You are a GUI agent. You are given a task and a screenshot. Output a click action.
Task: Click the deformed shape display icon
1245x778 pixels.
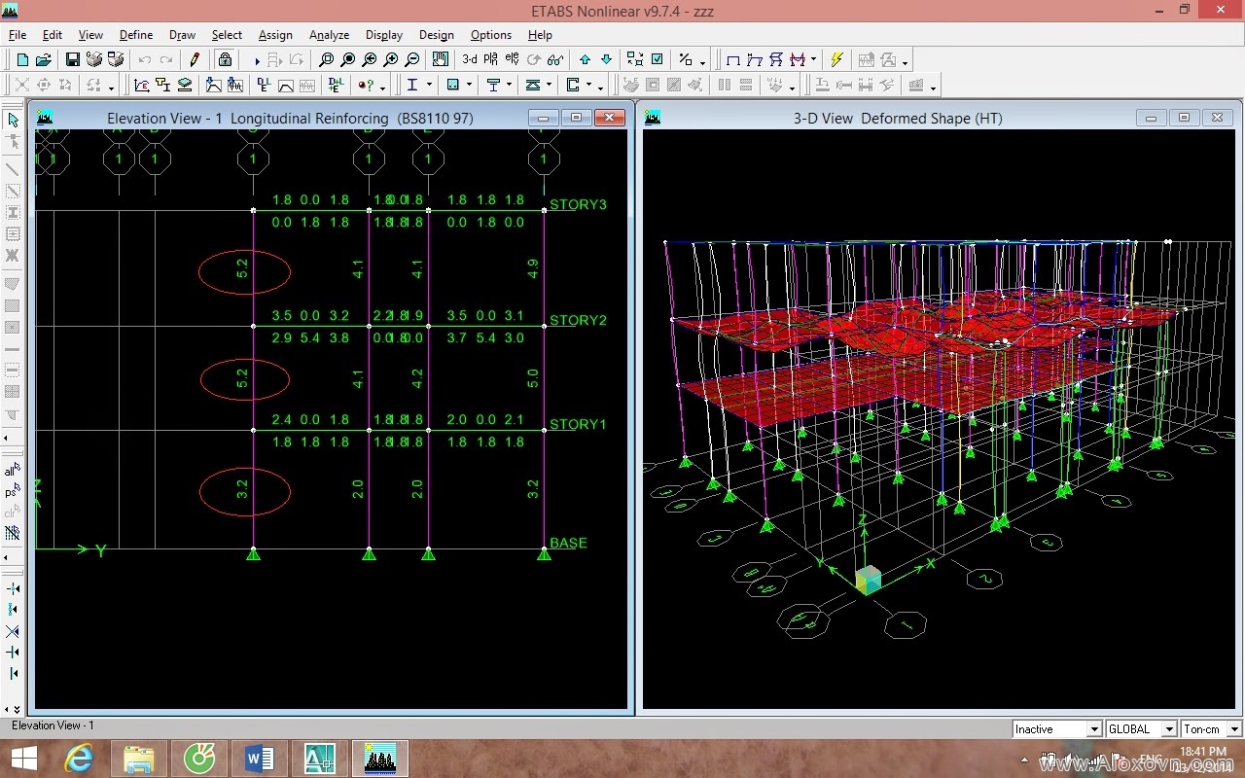(755, 60)
